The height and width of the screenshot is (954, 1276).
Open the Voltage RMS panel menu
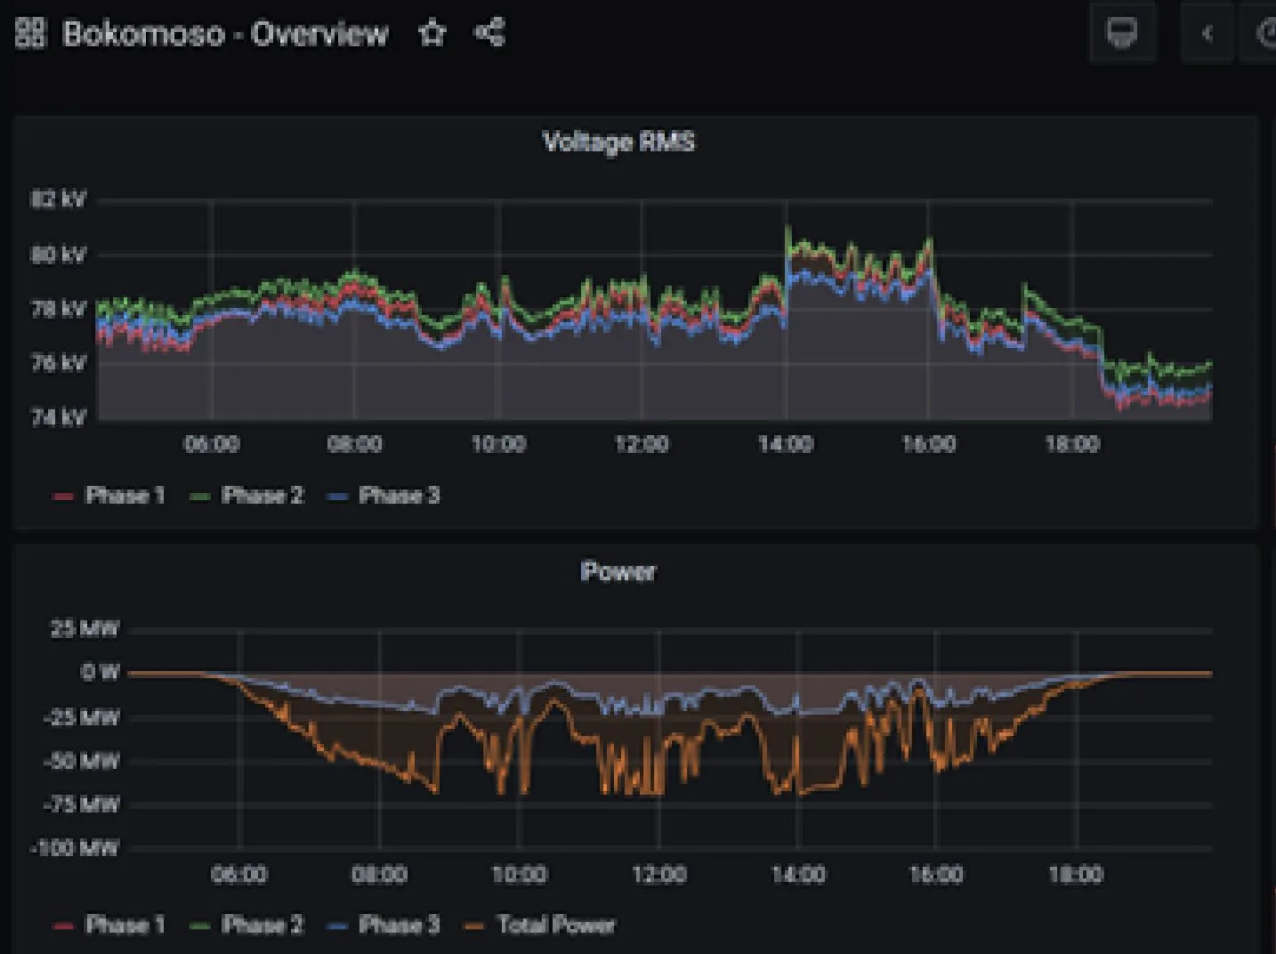(x=619, y=142)
